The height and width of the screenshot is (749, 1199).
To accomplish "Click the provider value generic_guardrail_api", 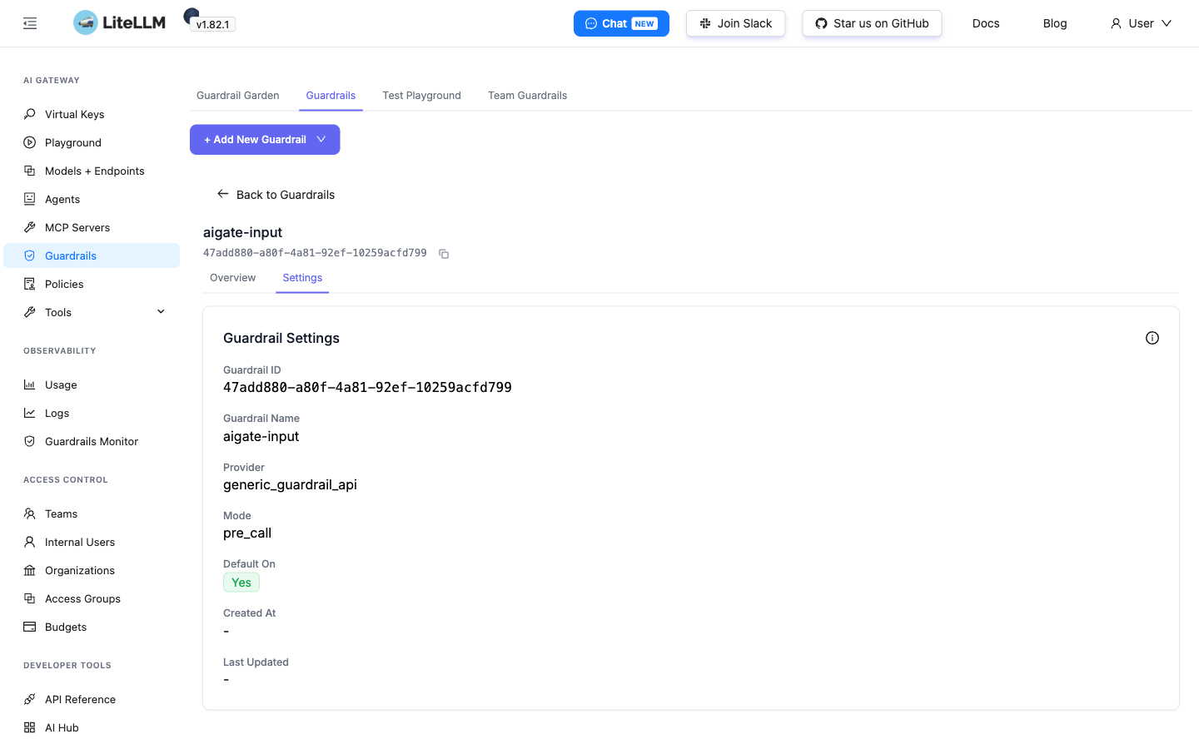I will (290, 485).
